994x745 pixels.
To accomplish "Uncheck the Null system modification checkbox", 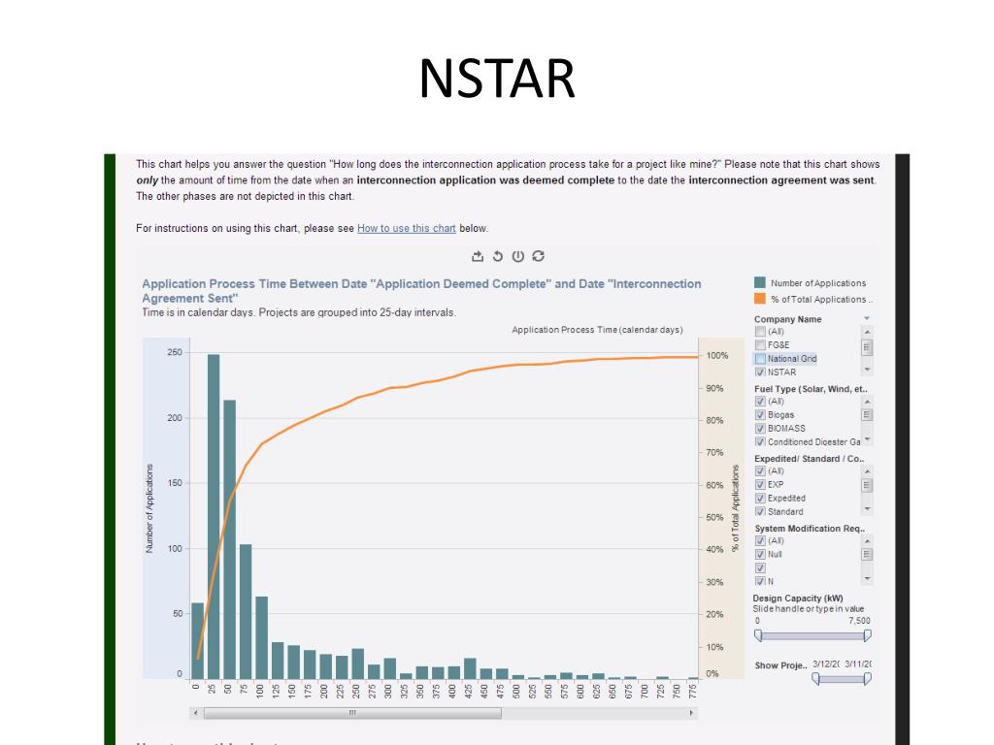I will tap(760, 554).
